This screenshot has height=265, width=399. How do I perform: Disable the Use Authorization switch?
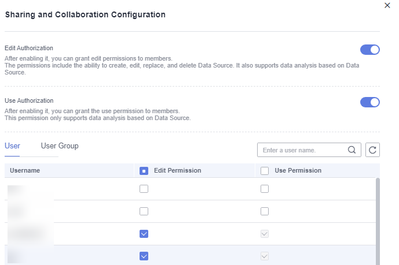[369, 102]
